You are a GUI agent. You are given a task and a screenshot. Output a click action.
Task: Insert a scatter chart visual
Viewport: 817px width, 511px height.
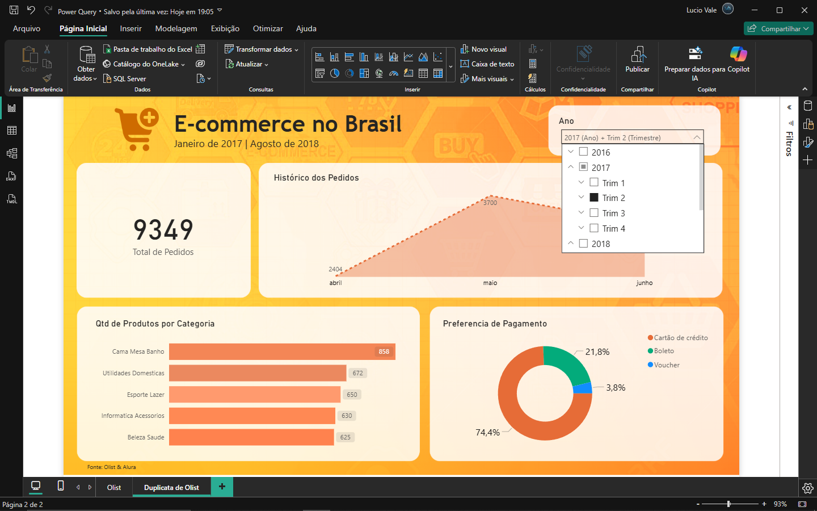click(438, 57)
